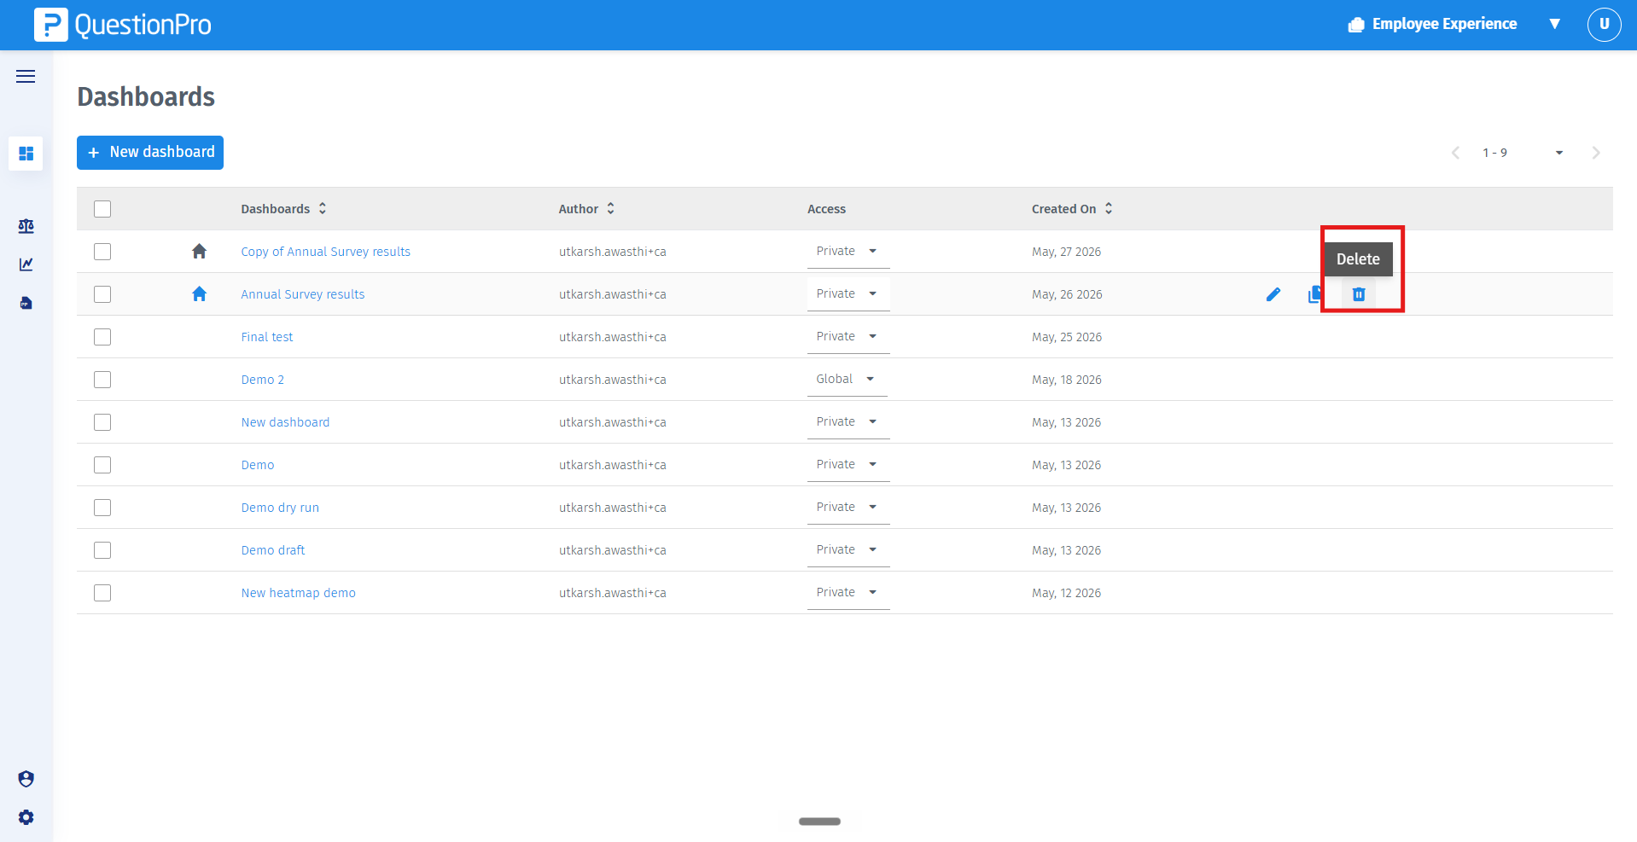Click the bottom gray drag handle bar
This screenshot has width=1637, height=842.
(x=819, y=822)
